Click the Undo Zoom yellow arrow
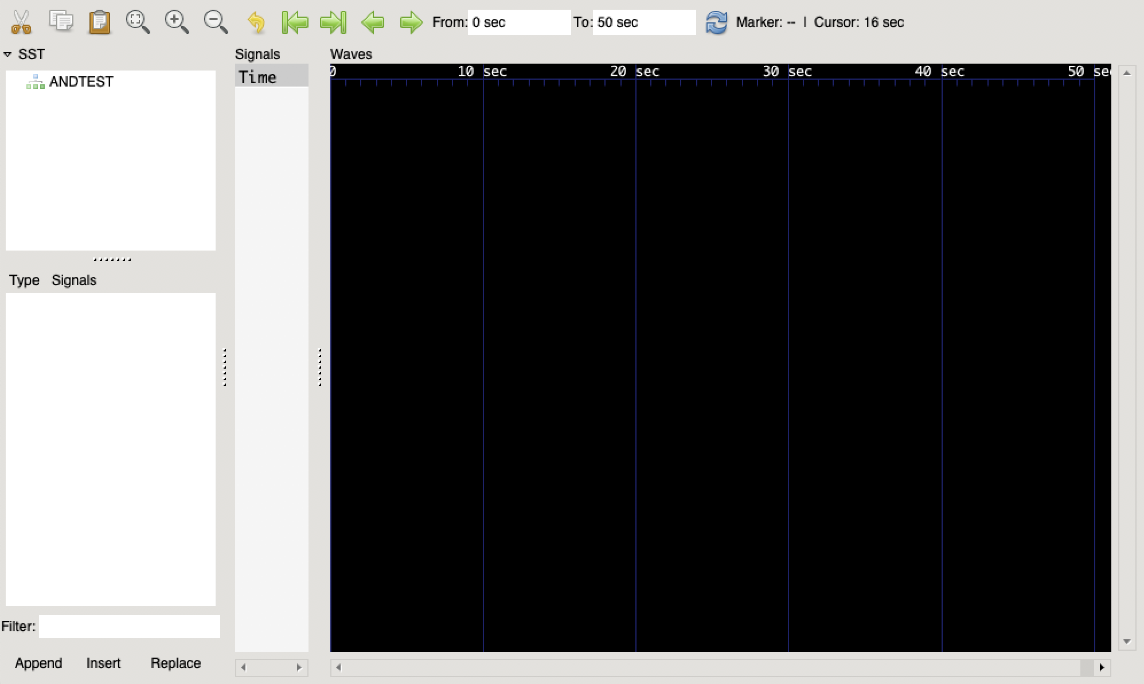The image size is (1144, 684). point(256,22)
